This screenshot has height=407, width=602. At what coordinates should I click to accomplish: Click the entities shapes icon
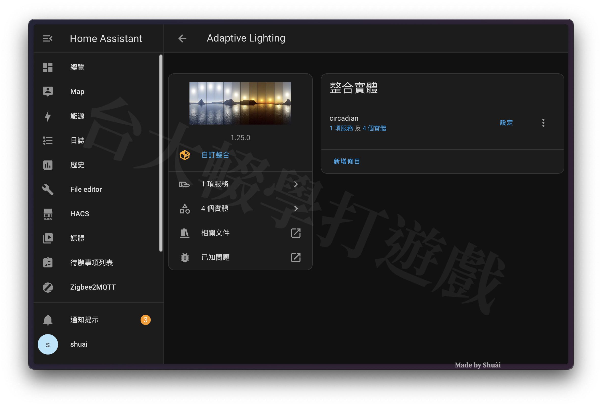(185, 209)
